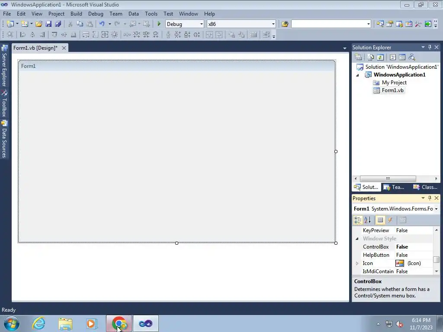Open Solution Explorer from the main toolbar
The height and width of the screenshot is (332, 443).
click(380, 24)
